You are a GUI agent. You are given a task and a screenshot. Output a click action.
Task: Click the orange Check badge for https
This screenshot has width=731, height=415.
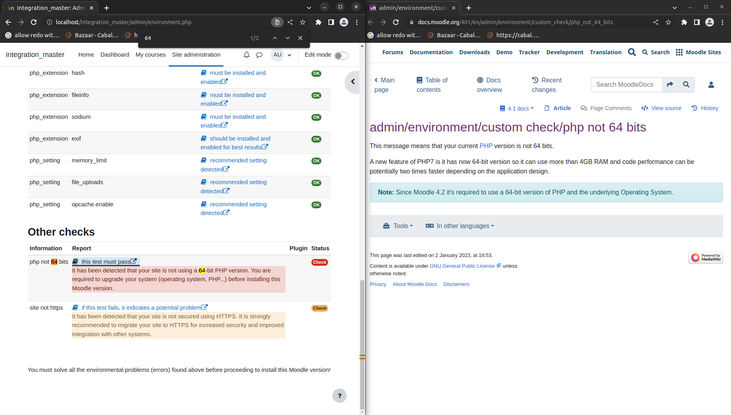(x=319, y=308)
